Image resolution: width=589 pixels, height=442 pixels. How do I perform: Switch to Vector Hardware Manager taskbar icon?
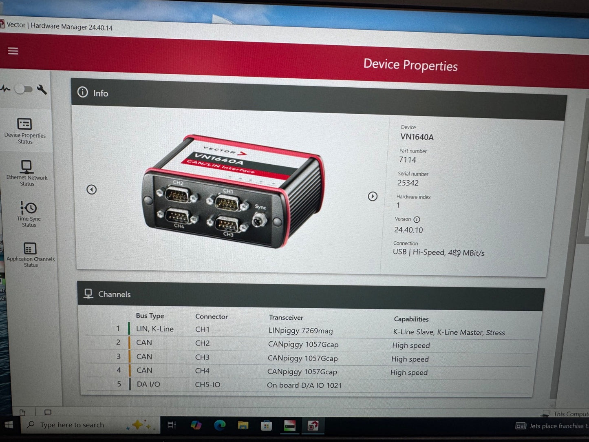[290, 426]
